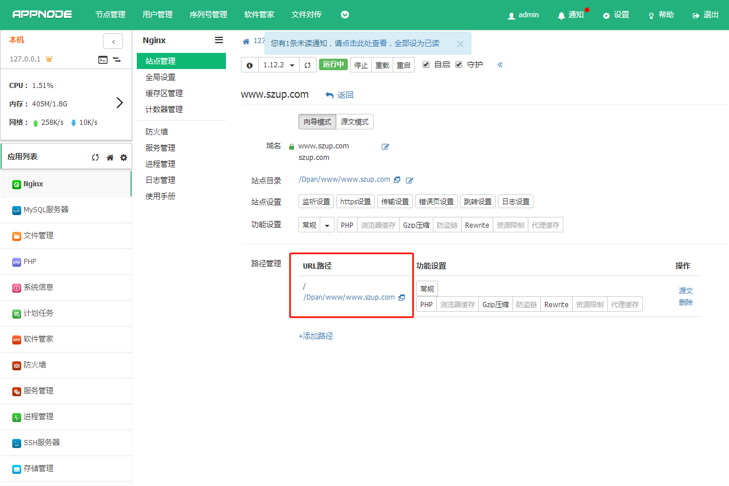Expand the 常规 dropdown arrow in 功能设置
This screenshot has width=729, height=486.
click(x=327, y=225)
